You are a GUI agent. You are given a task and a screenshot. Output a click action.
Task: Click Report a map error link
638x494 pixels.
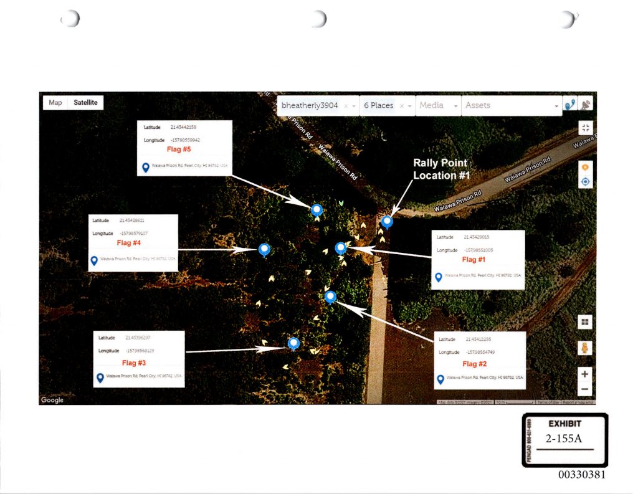coord(578,402)
